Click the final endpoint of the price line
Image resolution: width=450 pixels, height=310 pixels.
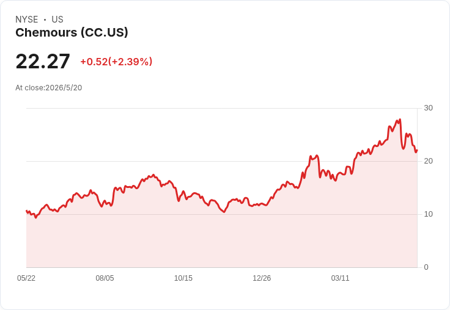click(x=417, y=150)
